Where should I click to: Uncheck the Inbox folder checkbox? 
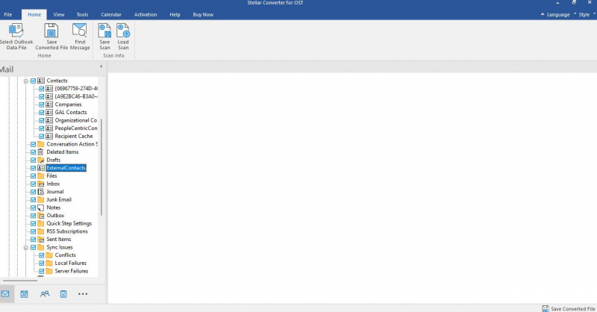coord(32,184)
